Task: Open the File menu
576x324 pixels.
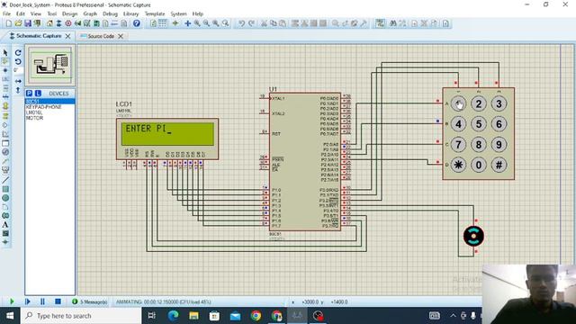Action: pos(6,13)
